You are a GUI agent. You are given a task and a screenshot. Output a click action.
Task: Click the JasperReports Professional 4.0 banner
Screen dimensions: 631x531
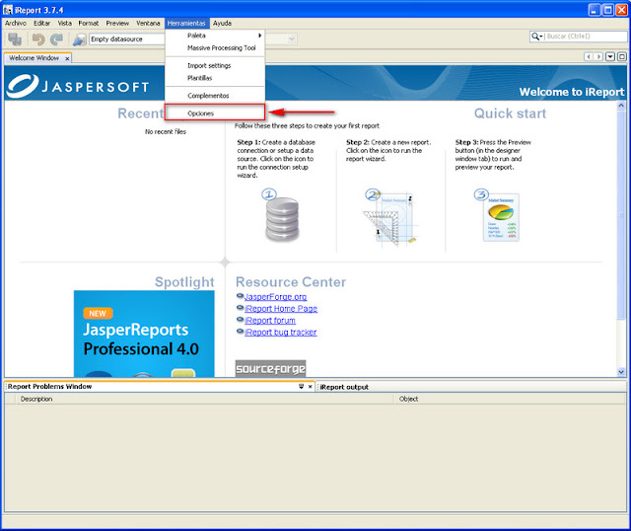pyautogui.click(x=144, y=334)
